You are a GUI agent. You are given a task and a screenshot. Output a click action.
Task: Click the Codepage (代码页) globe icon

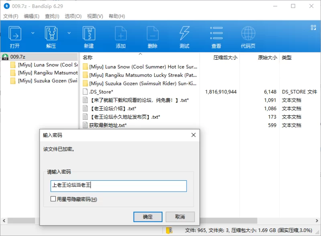(248, 33)
